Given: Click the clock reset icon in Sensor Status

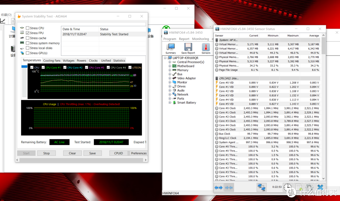Looking at the screenshot, I should tap(288, 187).
